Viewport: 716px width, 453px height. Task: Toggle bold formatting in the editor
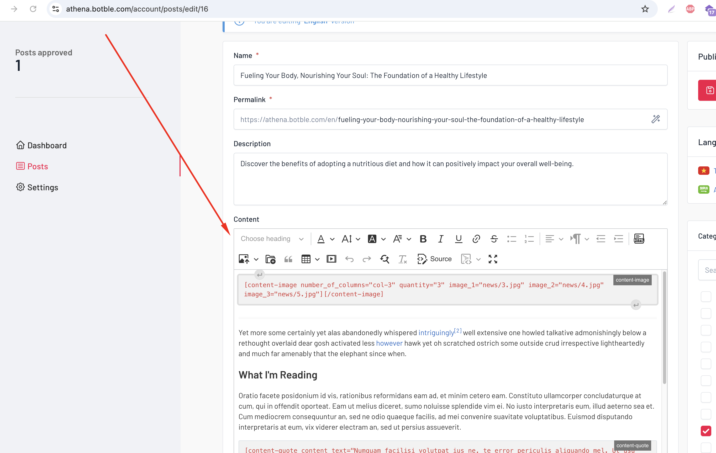click(423, 239)
